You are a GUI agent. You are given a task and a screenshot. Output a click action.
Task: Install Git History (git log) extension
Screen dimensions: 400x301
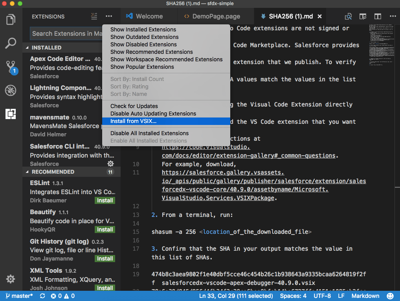pyautogui.click(x=105, y=259)
